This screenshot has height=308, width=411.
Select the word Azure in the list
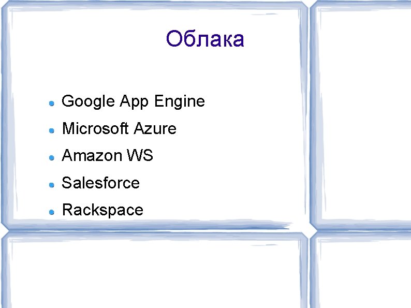coord(155,128)
